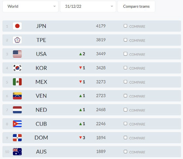Enable compare for the NED row

coord(126,110)
